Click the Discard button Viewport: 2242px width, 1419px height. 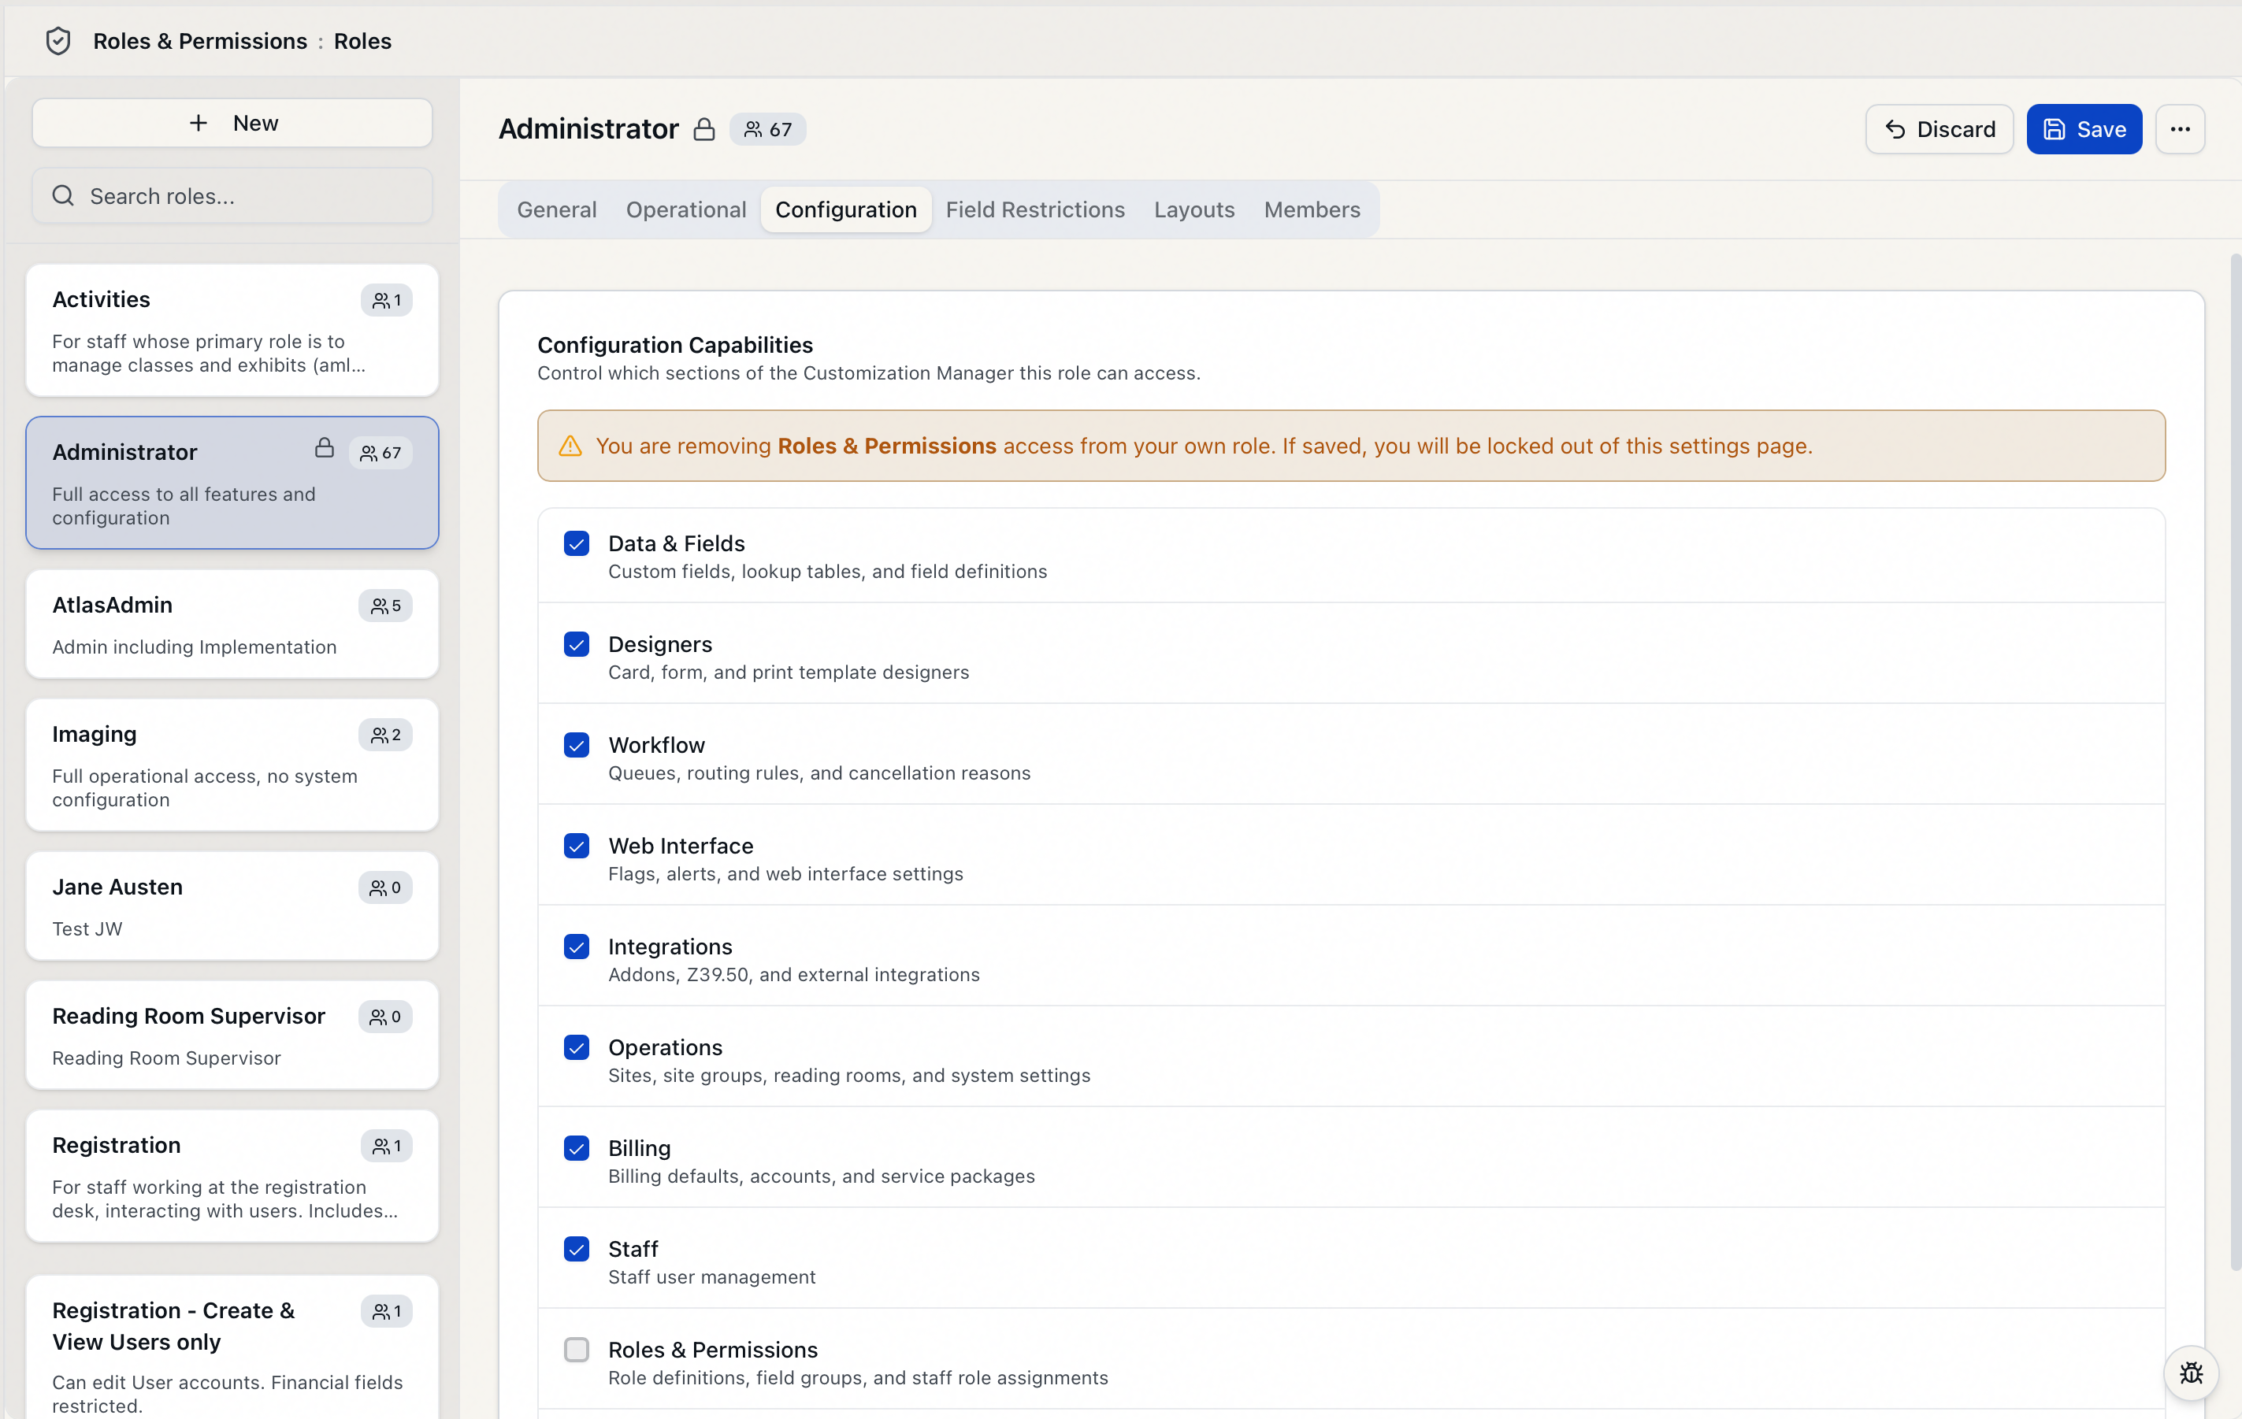[1939, 129]
